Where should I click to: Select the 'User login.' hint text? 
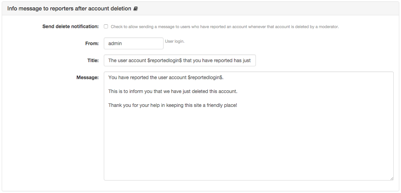click(175, 41)
